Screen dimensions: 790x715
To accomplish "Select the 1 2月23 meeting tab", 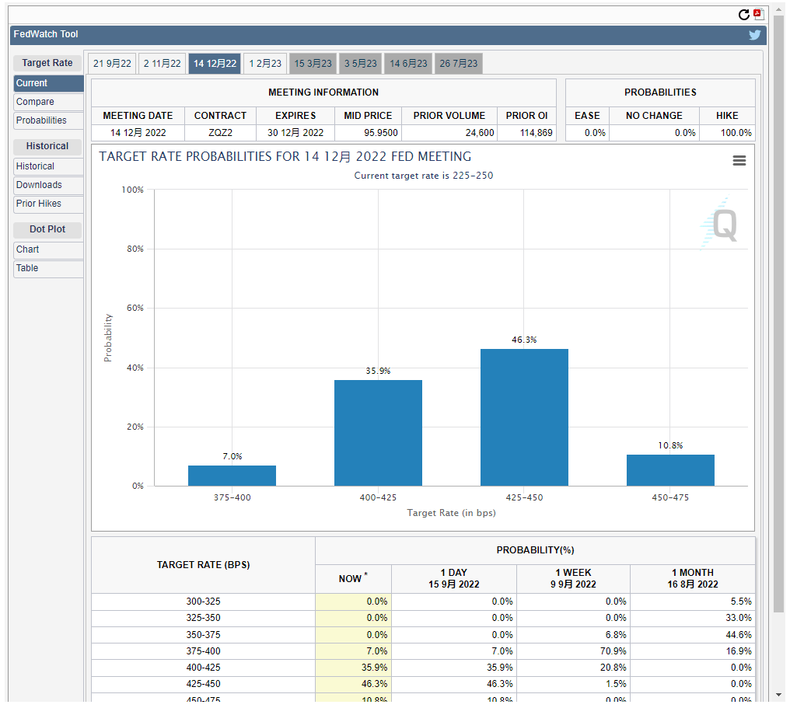I will 265,64.
